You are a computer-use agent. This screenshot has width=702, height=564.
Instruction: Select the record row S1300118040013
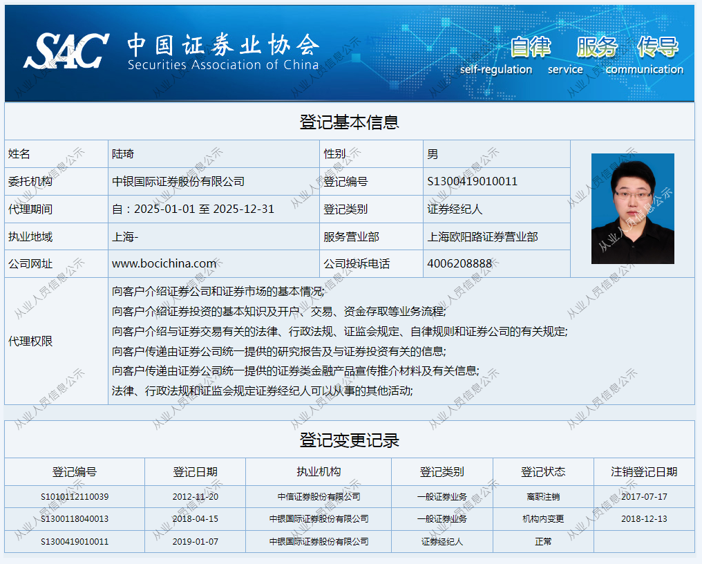[75, 518]
